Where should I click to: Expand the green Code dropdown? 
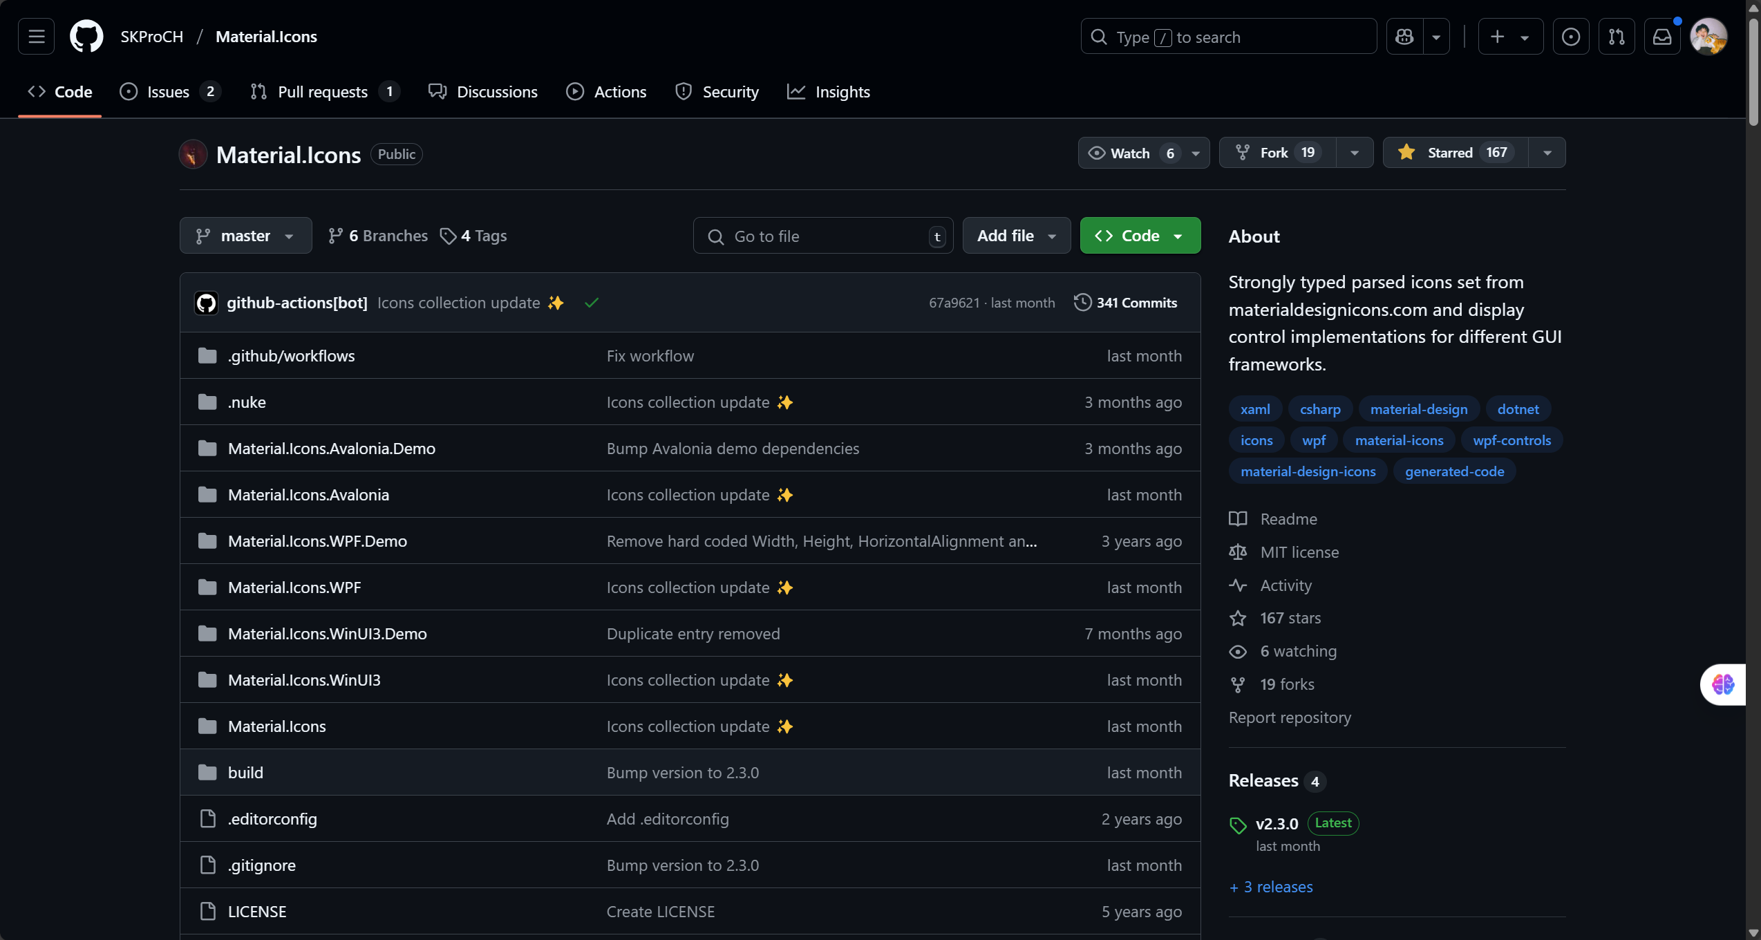pos(1140,236)
